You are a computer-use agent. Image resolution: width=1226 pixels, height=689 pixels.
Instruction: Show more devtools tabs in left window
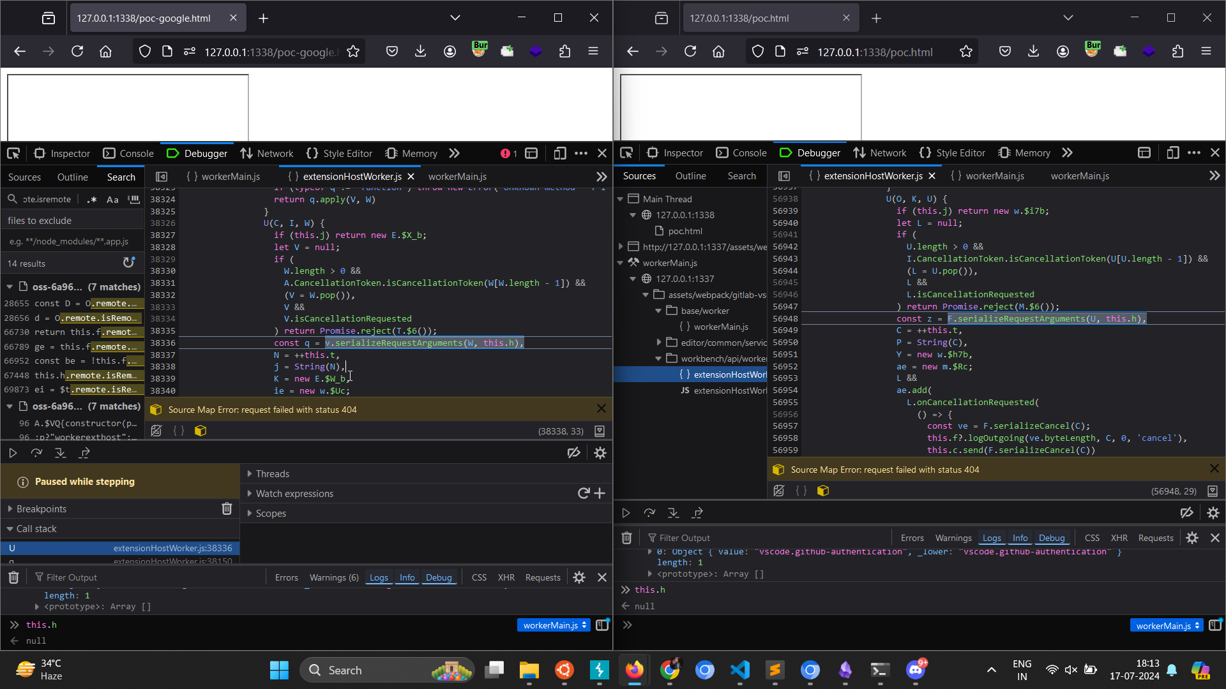[454, 153]
